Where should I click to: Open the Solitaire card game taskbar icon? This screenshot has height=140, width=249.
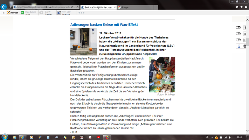pyautogui.click(x=90, y=137)
